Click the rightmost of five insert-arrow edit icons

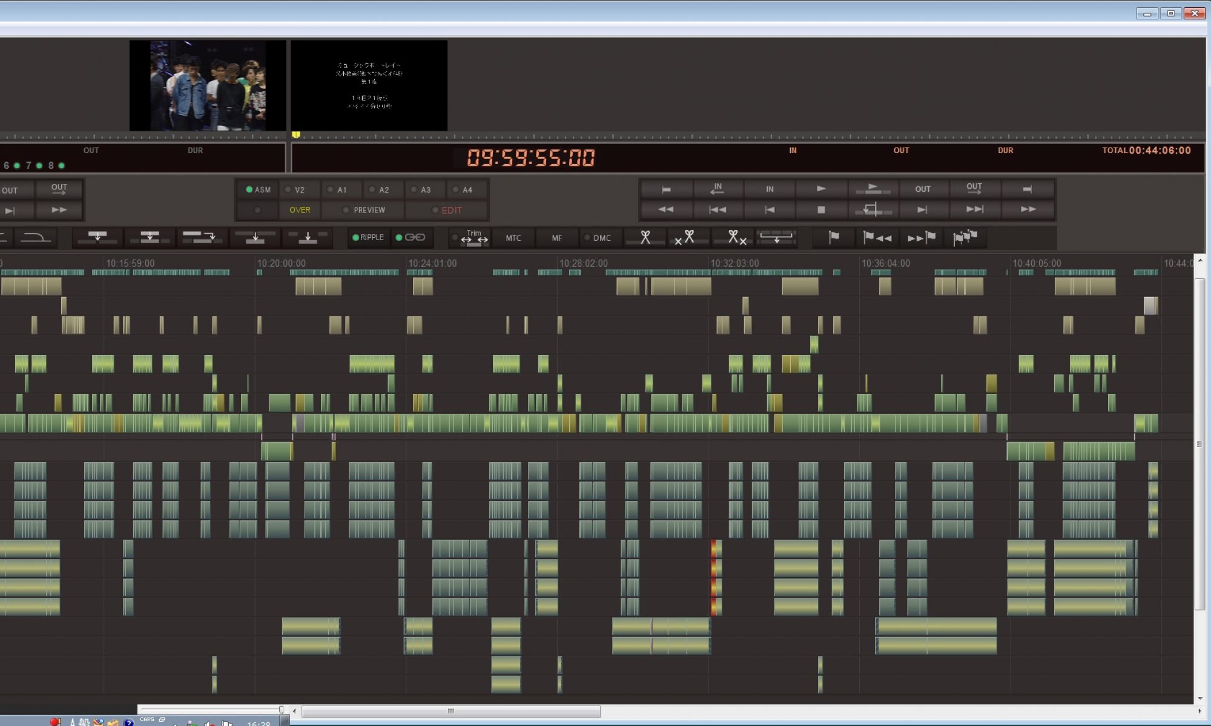[308, 237]
